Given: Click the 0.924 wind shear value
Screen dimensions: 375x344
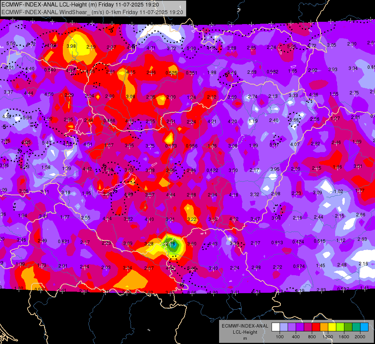Looking at the screenshot, I should (x=299, y=266).
